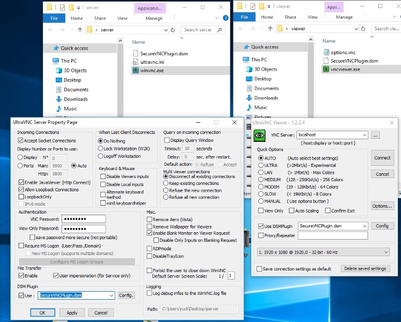
Task: Click Up arrow in viewer Explorer window
Action: (270, 29)
